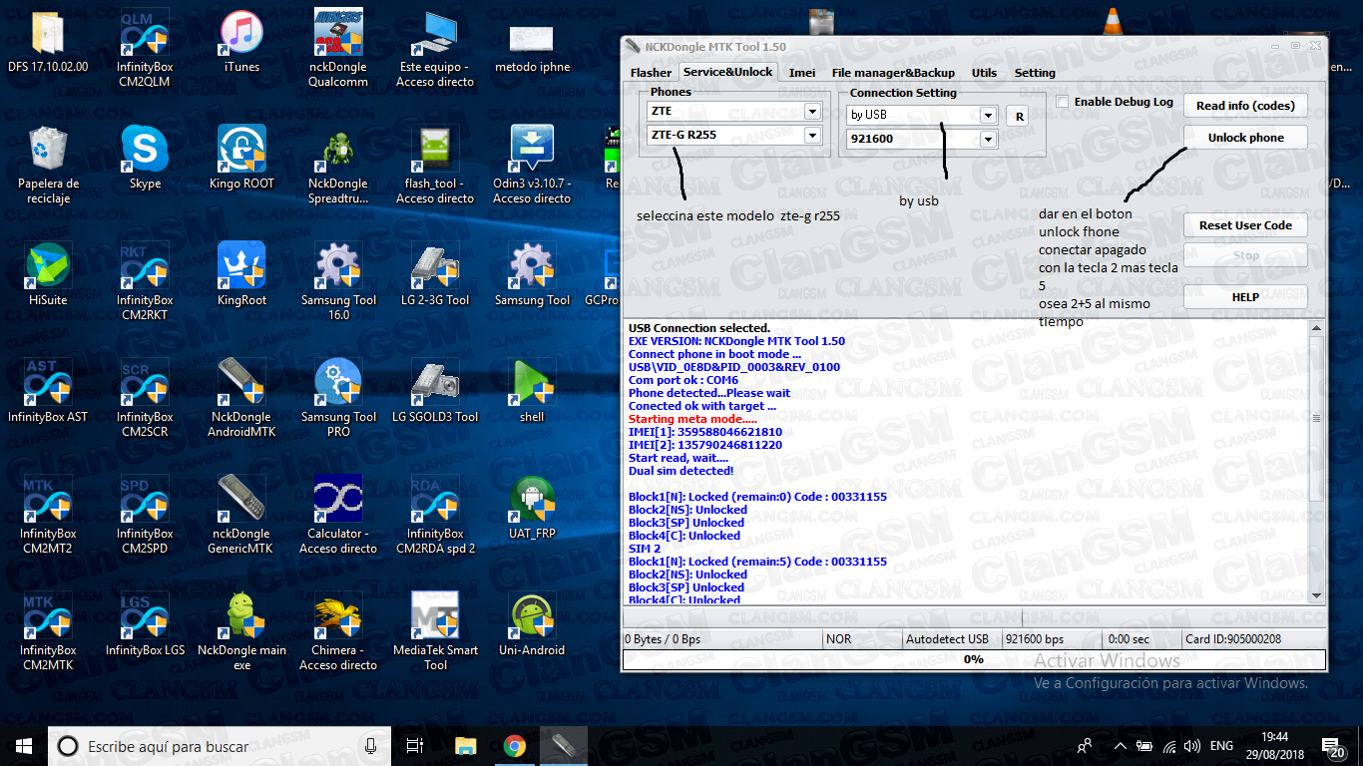Open Este equipo shortcut
Viewport: 1363px width, 766px height.
[x=435, y=48]
